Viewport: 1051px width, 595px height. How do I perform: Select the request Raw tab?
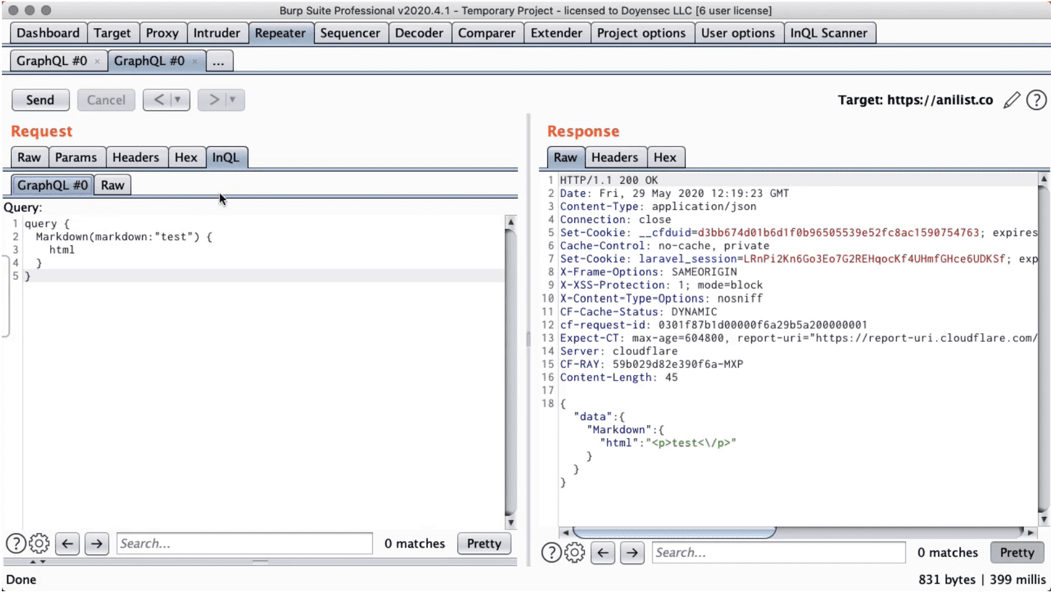tap(29, 157)
